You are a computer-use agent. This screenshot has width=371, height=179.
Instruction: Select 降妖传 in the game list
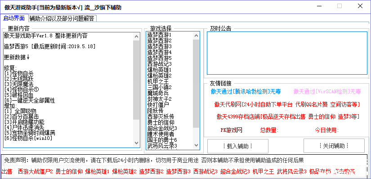[155, 111]
